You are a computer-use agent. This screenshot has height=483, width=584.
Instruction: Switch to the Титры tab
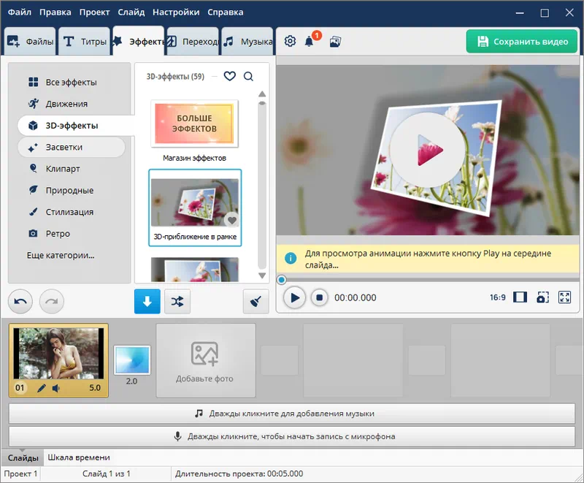pos(84,41)
